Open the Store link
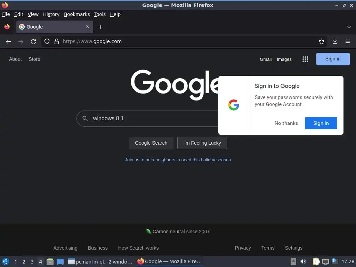 [x=34, y=59]
